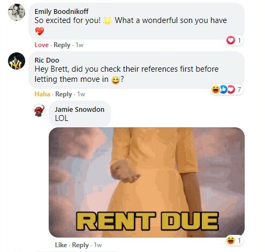Open Emily Boodnikoff's name link
The height and width of the screenshot is (252, 265).
coord(62,12)
